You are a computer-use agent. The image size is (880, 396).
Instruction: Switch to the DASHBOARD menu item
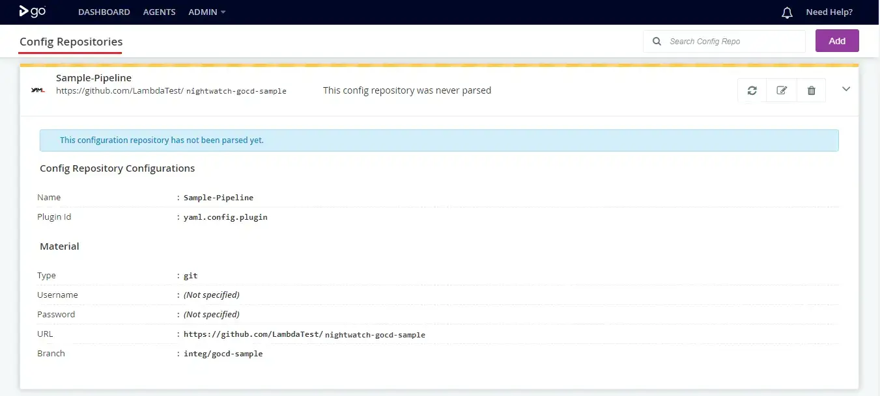tap(104, 12)
